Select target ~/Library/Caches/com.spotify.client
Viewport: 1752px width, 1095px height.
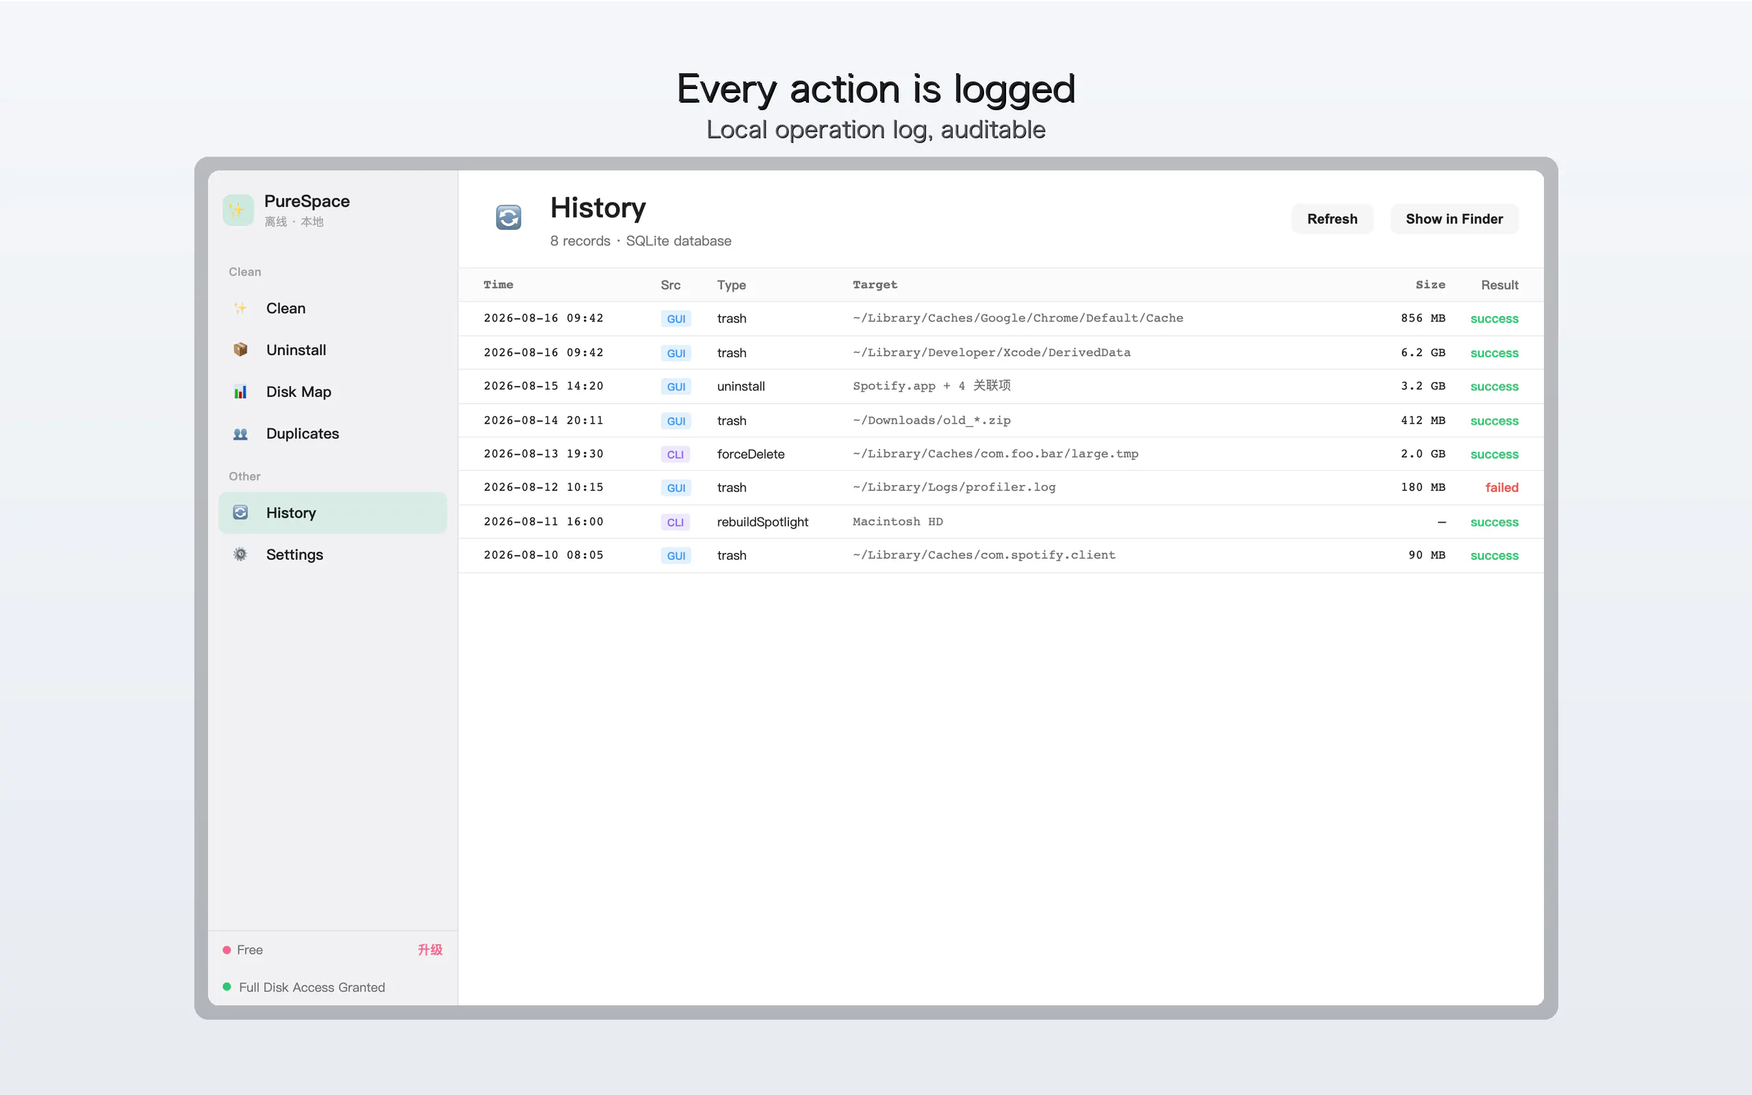(984, 556)
